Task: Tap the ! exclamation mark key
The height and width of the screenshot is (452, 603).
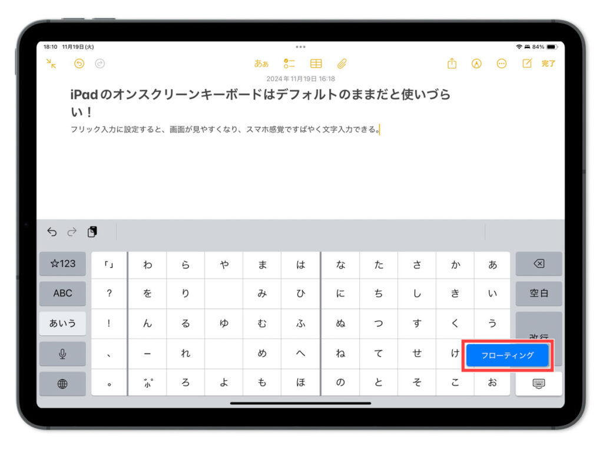Action: pos(109,324)
